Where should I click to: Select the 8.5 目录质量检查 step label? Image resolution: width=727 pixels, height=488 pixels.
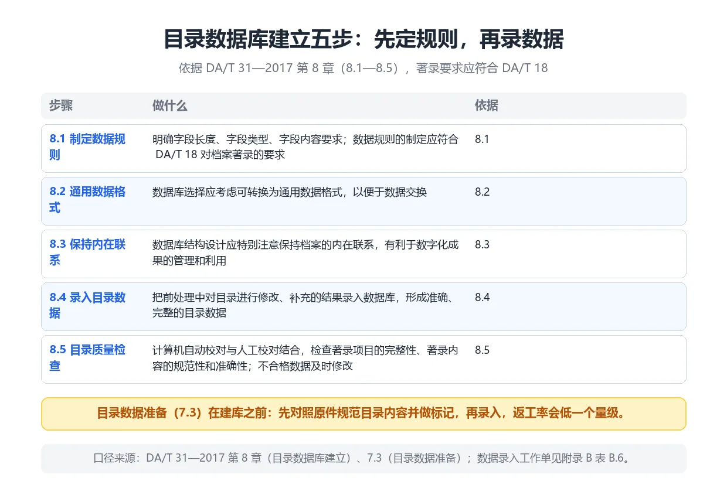tap(88, 358)
